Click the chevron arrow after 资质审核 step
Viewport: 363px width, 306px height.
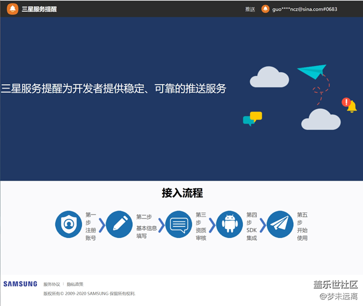click(x=212, y=225)
